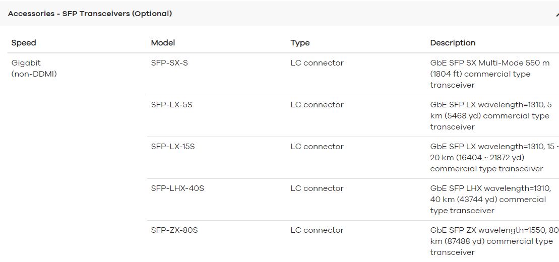Click the Gigabit (non-DDMI) speed cell
Viewport: 559px width, 262px height.
point(34,69)
